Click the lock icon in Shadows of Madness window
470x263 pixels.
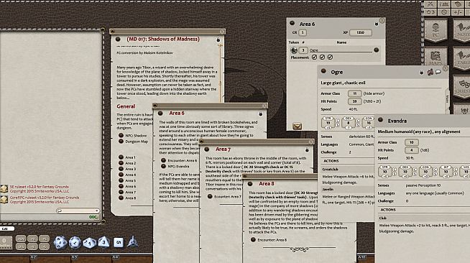pyautogui.click(x=218, y=40)
